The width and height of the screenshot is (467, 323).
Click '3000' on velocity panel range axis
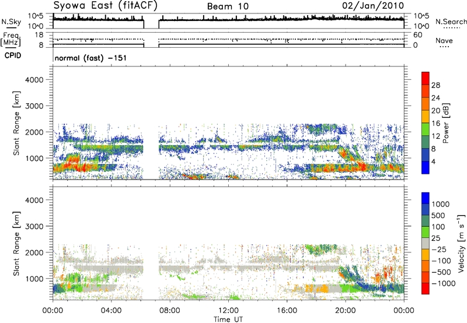pos(34,226)
